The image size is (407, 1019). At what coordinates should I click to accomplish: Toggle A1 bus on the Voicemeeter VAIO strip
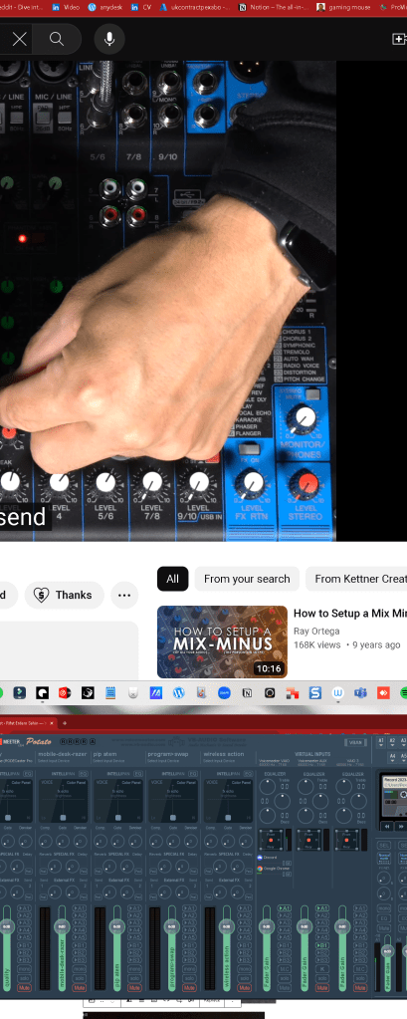tap(285, 907)
